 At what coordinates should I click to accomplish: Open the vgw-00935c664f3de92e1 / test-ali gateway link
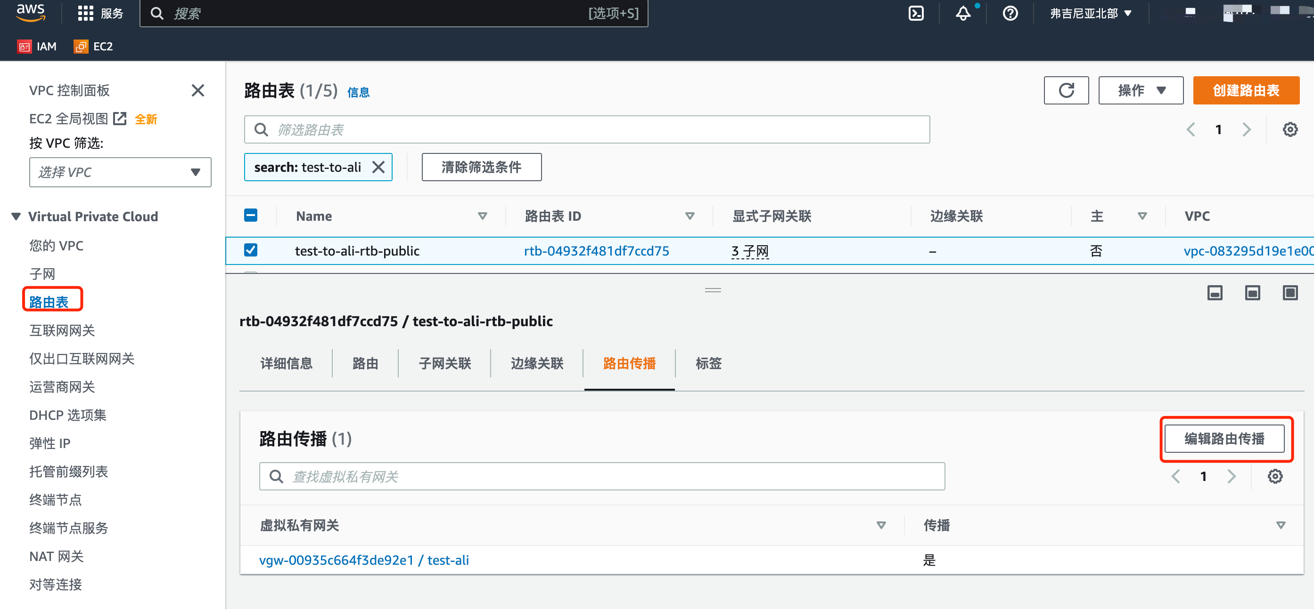click(364, 560)
